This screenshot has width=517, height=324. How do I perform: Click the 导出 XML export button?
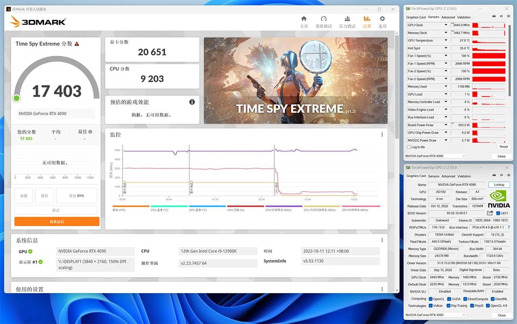(77, 196)
